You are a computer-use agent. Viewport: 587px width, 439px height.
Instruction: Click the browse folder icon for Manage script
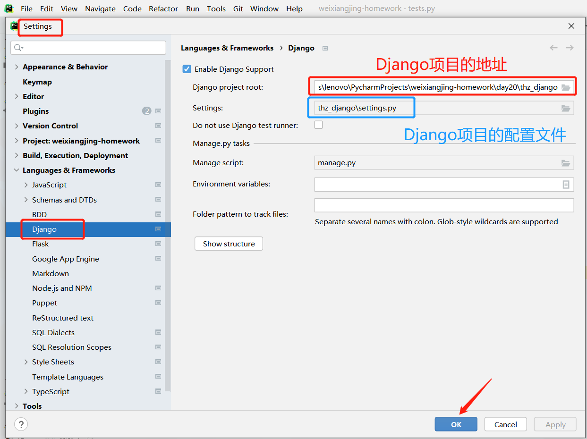[x=565, y=163]
